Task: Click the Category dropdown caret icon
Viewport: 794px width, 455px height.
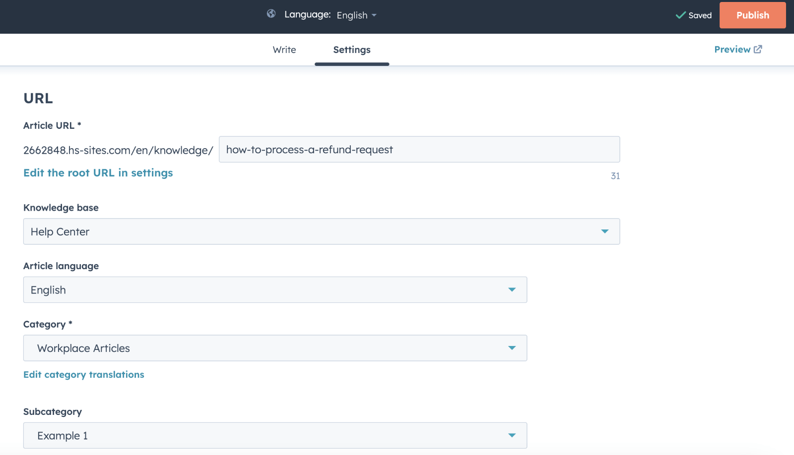Action: [512, 348]
